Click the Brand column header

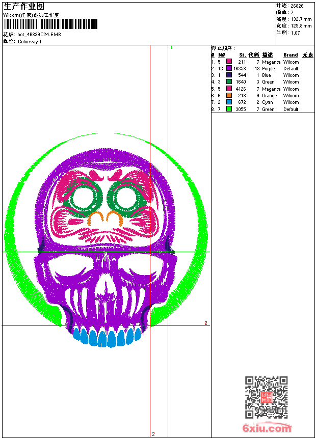pos(291,55)
